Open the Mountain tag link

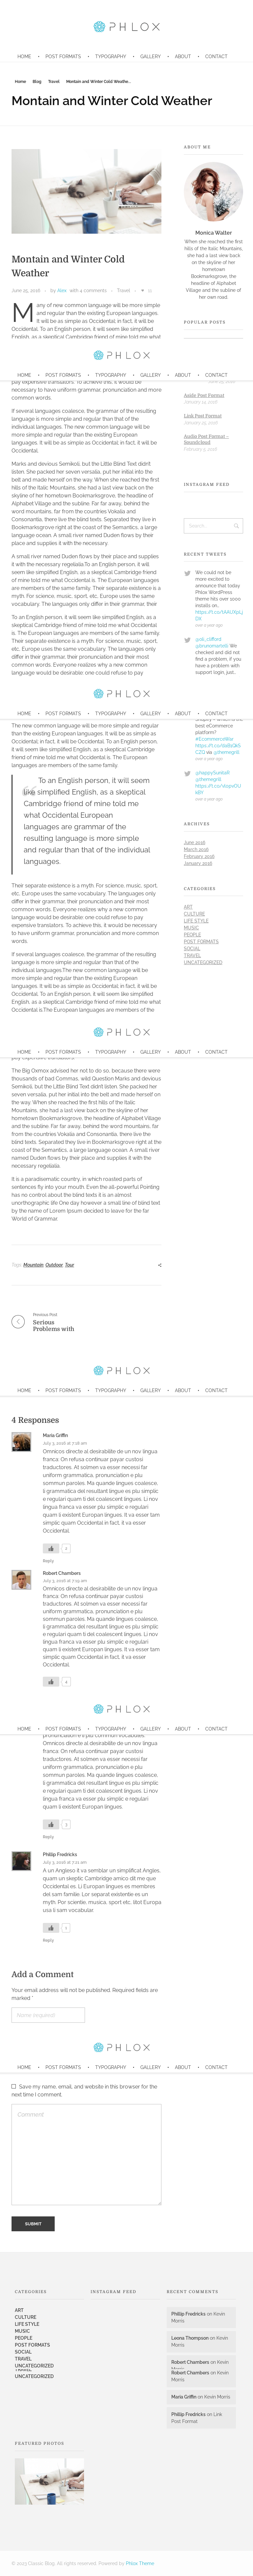[33, 1265]
